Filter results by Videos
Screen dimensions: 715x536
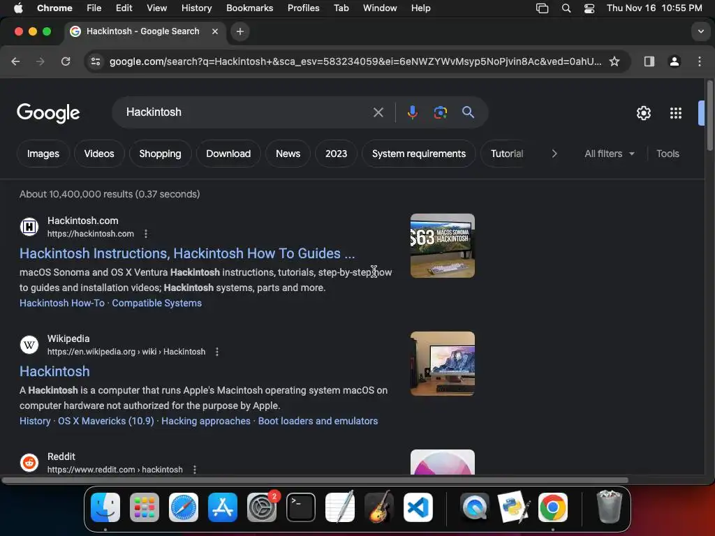pos(99,154)
